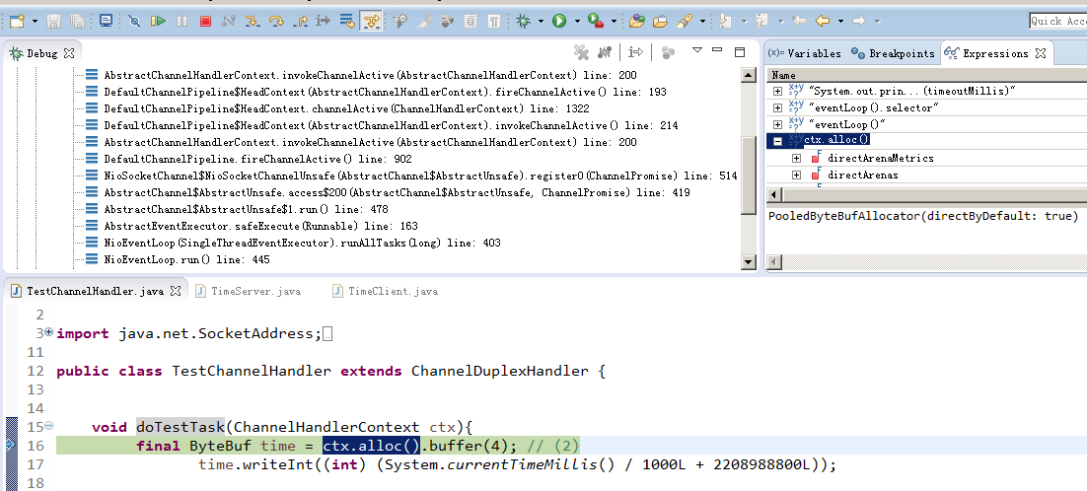Collapse the doTestTask method fold marker
1087x491 pixels.
48,426
